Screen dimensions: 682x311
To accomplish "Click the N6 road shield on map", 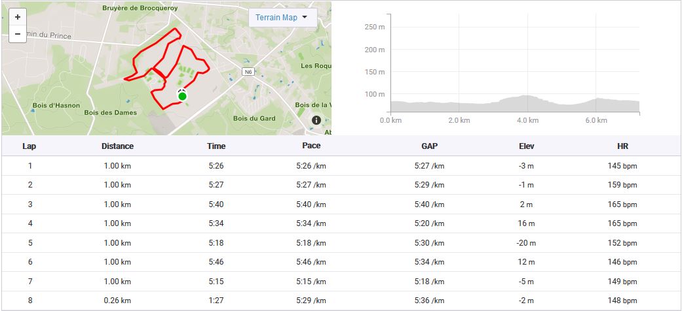I will coord(247,72).
